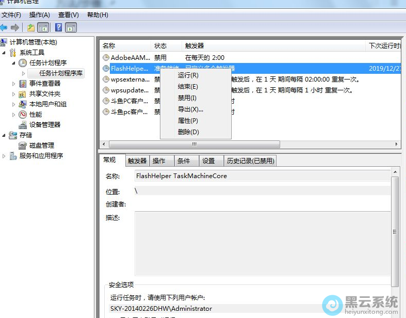Collapse the 存储 tree node
Screen dimensions: 406x318
[x=4, y=135]
